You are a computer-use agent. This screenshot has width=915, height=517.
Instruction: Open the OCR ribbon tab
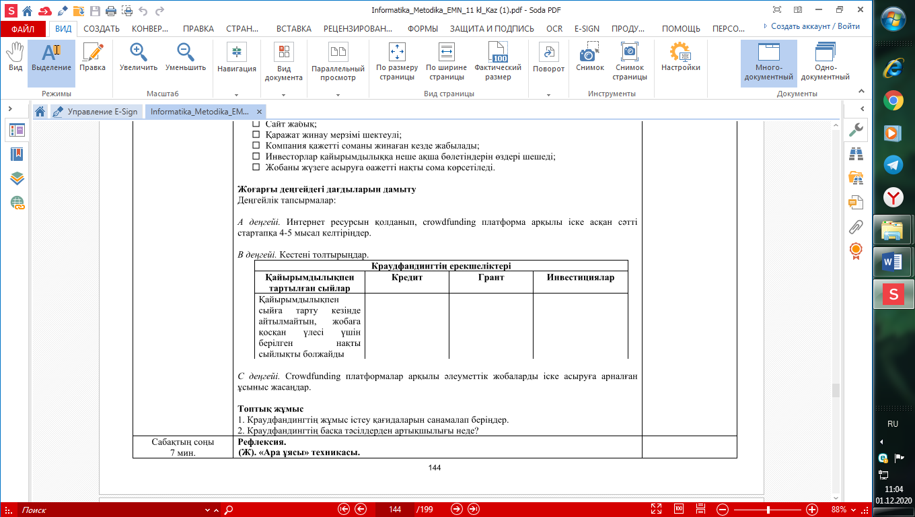pos(554,29)
